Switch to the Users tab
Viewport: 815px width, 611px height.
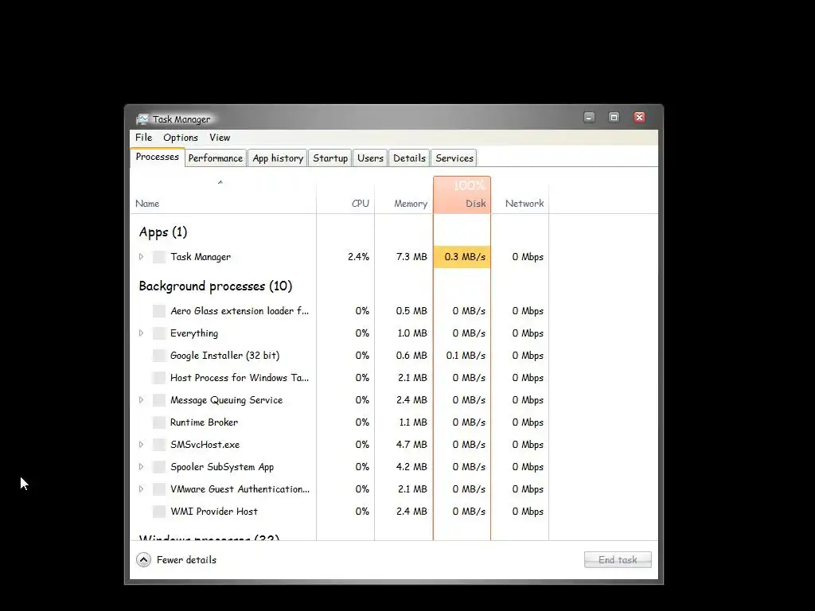[370, 158]
